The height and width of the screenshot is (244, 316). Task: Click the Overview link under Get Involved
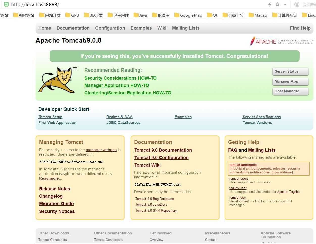pos(156,240)
